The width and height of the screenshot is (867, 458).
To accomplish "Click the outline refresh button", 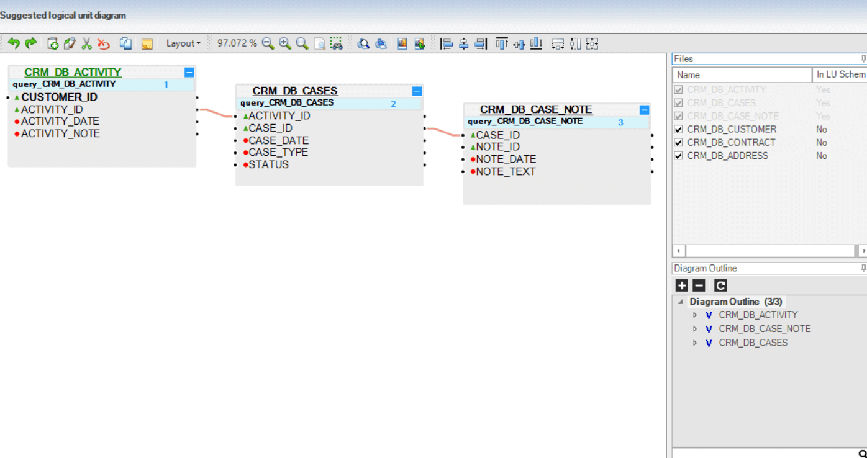I will (x=720, y=285).
